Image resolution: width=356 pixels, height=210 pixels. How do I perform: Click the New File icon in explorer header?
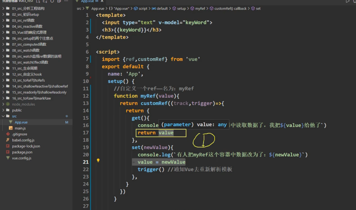[x=38, y=1]
